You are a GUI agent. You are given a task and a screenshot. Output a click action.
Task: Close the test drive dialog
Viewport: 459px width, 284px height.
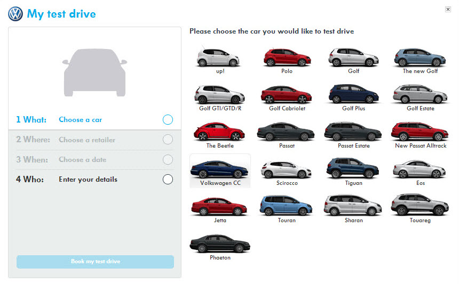[x=448, y=10]
